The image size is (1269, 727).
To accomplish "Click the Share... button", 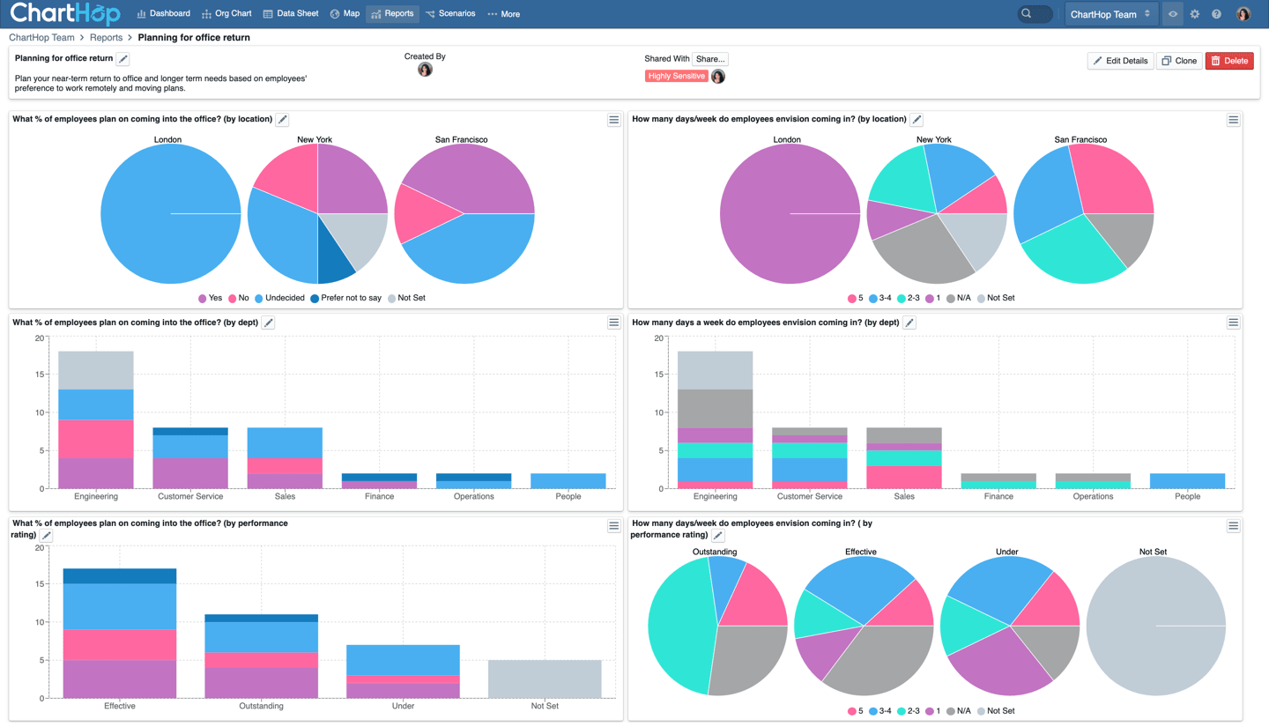I will tap(709, 59).
